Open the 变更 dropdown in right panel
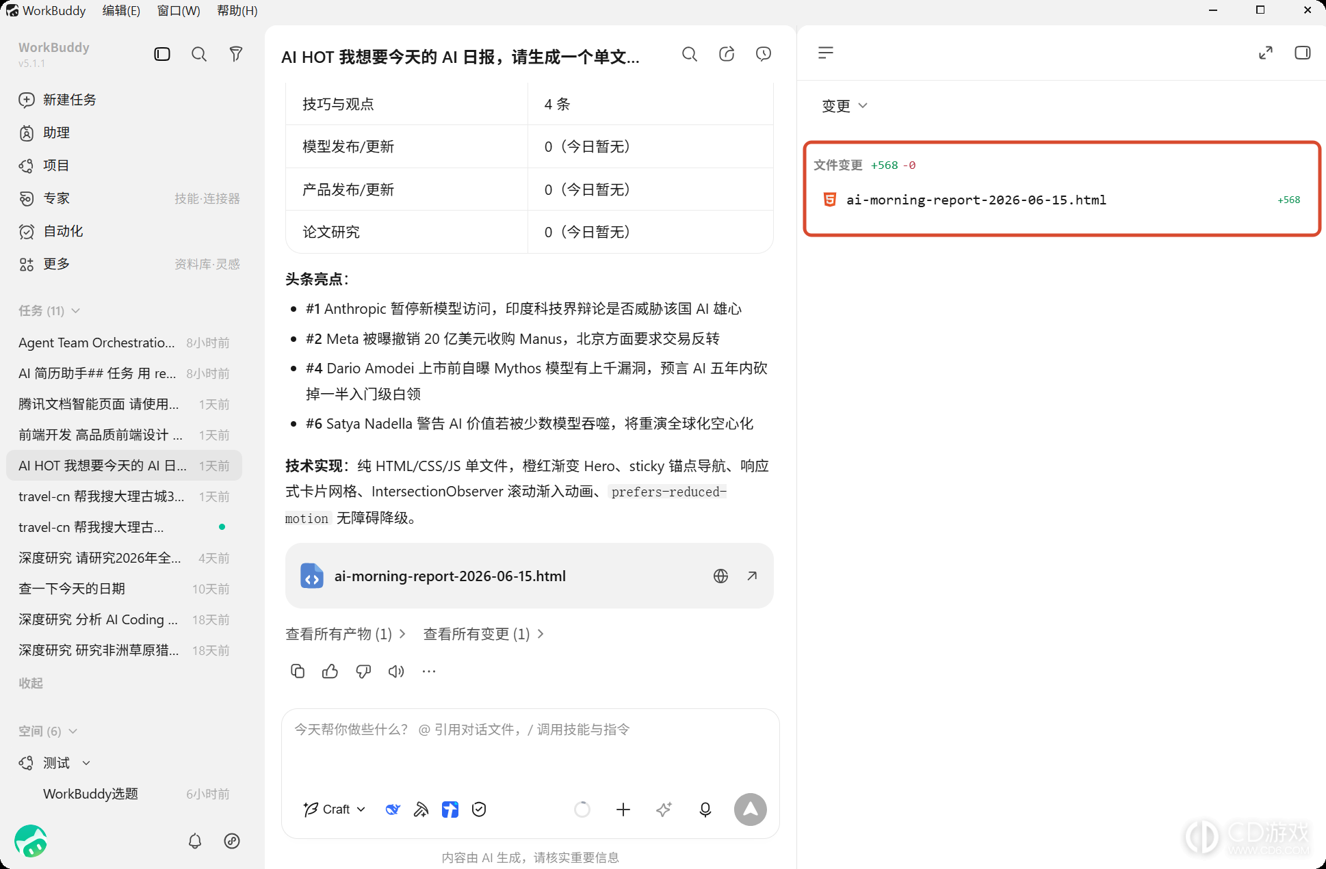This screenshot has height=869, width=1326. click(844, 105)
